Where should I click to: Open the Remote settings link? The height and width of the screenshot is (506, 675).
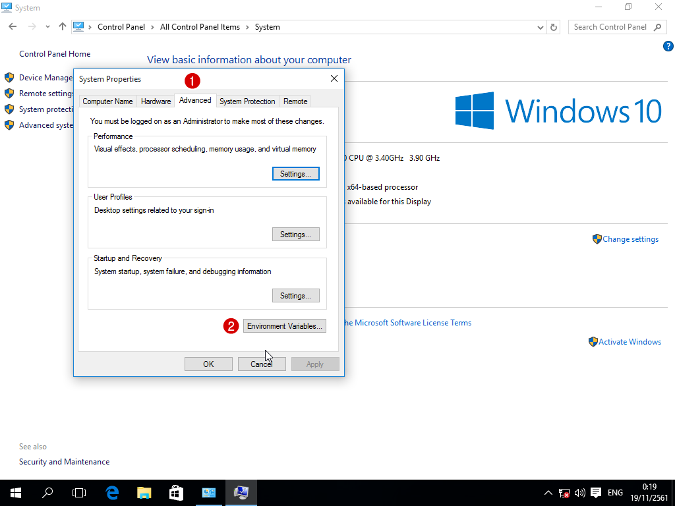46,94
